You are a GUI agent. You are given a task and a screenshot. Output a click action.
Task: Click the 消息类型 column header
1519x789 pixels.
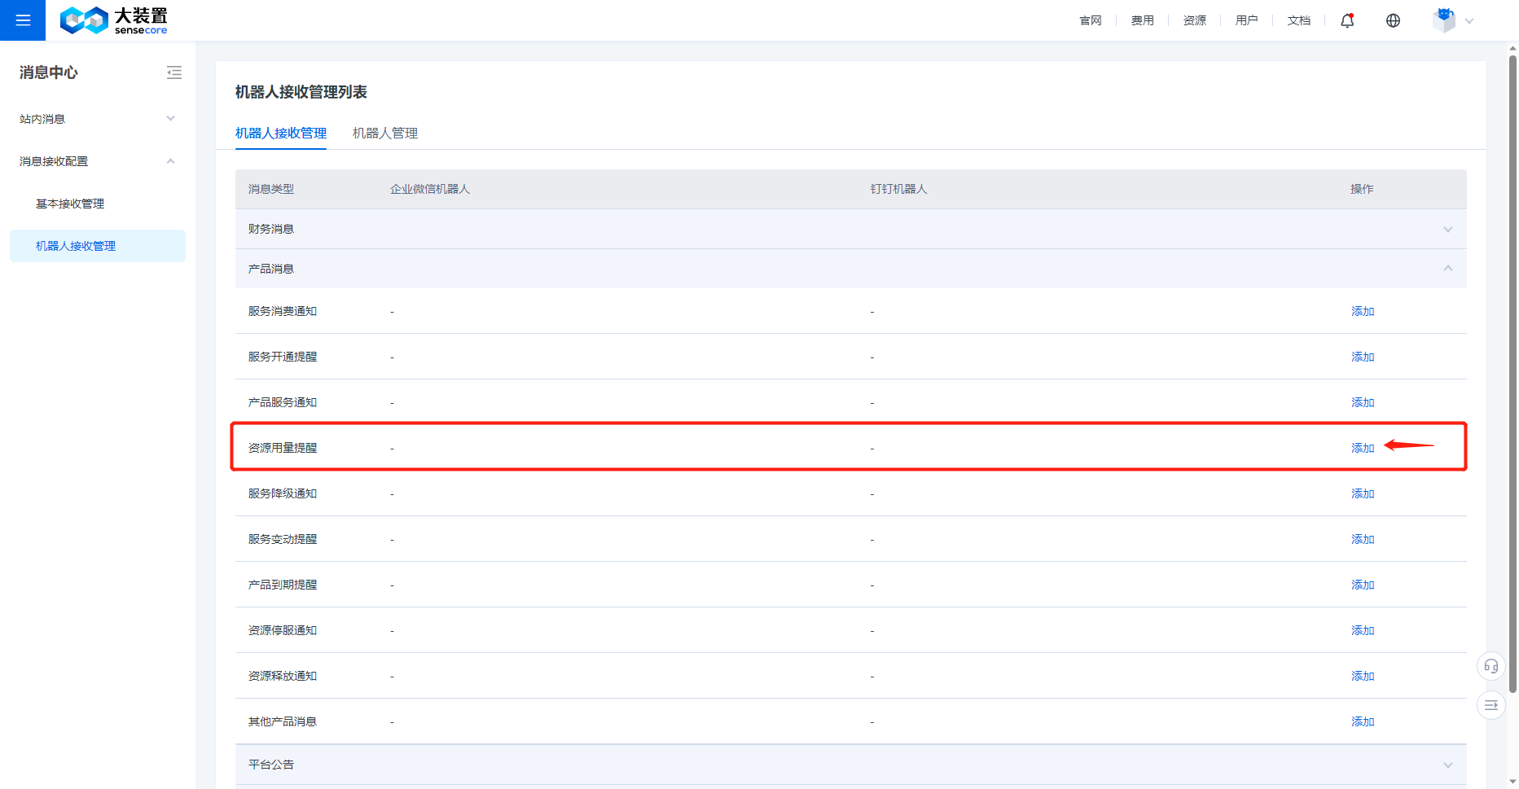pos(271,189)
